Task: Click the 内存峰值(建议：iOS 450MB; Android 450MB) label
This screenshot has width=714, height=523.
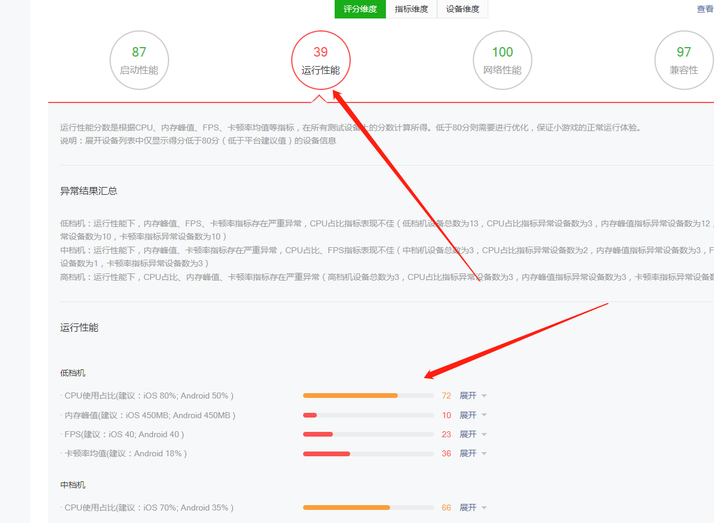Action: (150, 415)
